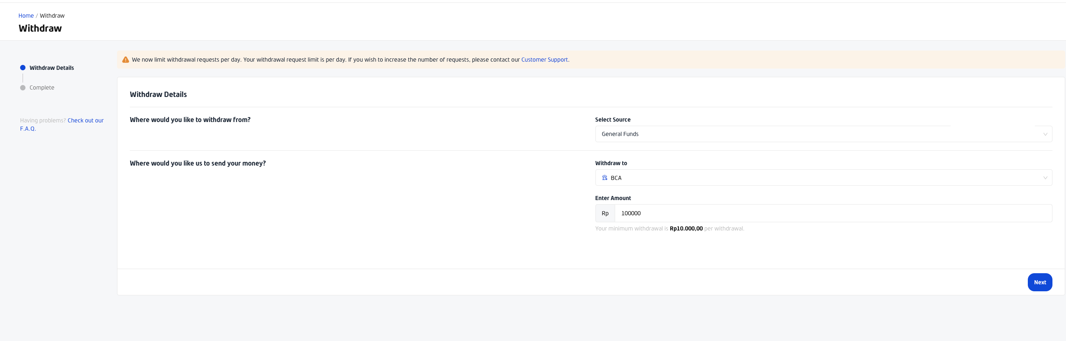This screenshot has width=1066, height=341.
Task: Click the bank icon beside BCA
Action: click(604, 177)
